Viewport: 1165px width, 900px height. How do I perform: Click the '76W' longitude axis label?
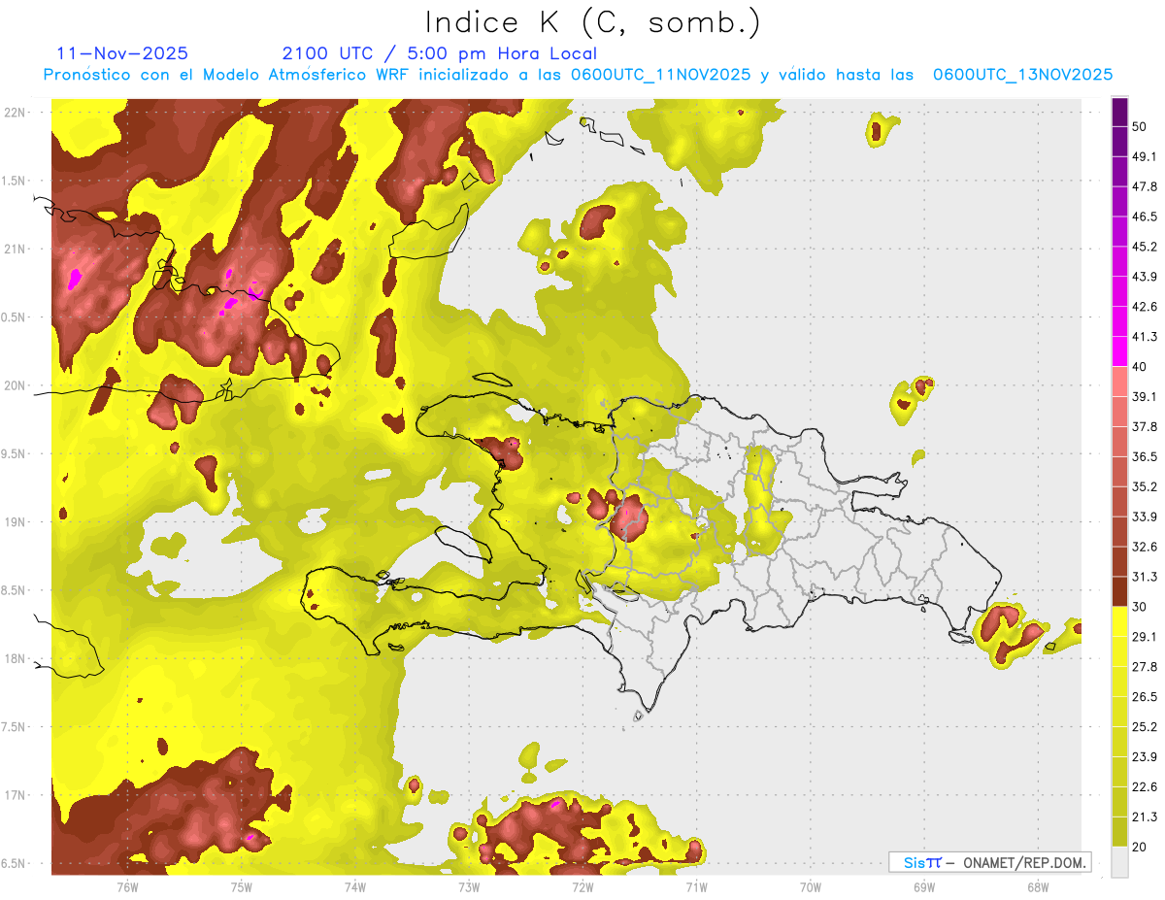point(127,887)
